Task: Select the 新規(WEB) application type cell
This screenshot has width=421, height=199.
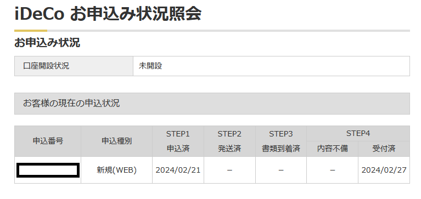Action: (x=116, y=170)
